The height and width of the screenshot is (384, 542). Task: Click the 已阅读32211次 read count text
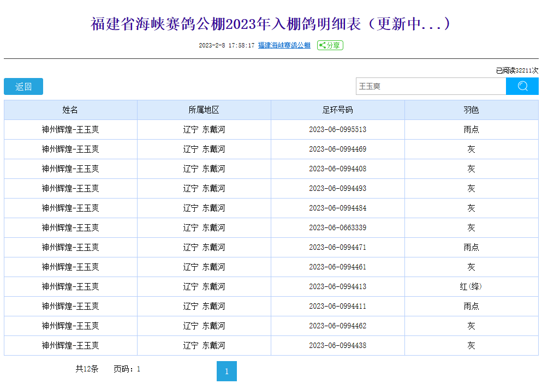(516, 70)
